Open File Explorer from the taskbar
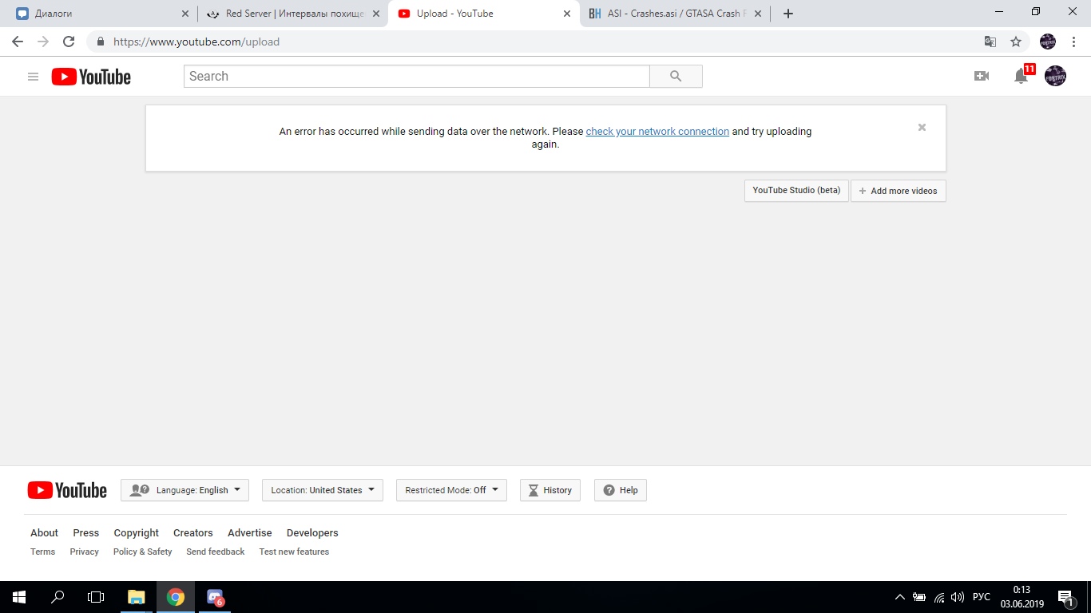The width and height of the screenshot is (1091, 613). (x=137, y=597)
